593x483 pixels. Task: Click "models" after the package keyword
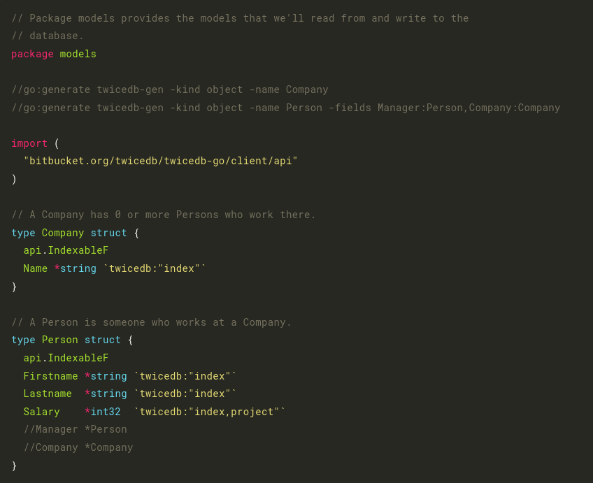pyautogui.click(x=78, y=54)
